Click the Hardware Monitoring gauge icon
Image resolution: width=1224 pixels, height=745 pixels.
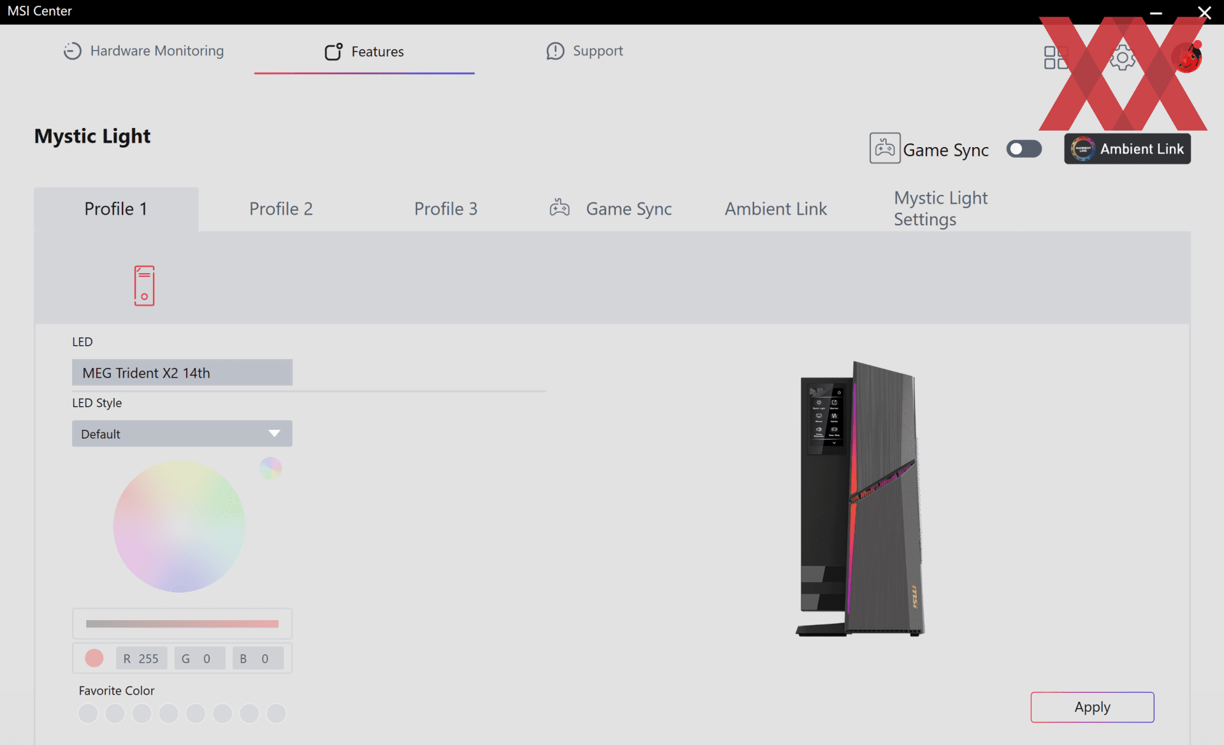73,51
